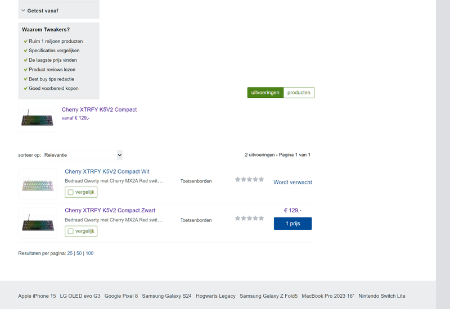The image size is (450, 309).
Task: Open Apple iPhone 15 footer link
Action: (x=37, y=296)
